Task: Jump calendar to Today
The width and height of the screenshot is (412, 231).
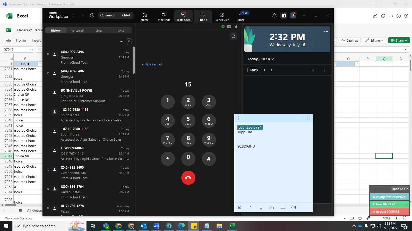Action: [x=254, y=70]
